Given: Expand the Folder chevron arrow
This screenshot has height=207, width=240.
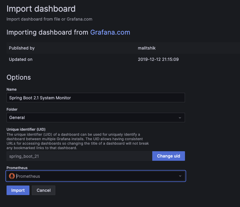Looking at the screenshot, I should click(x=180, y=118).
